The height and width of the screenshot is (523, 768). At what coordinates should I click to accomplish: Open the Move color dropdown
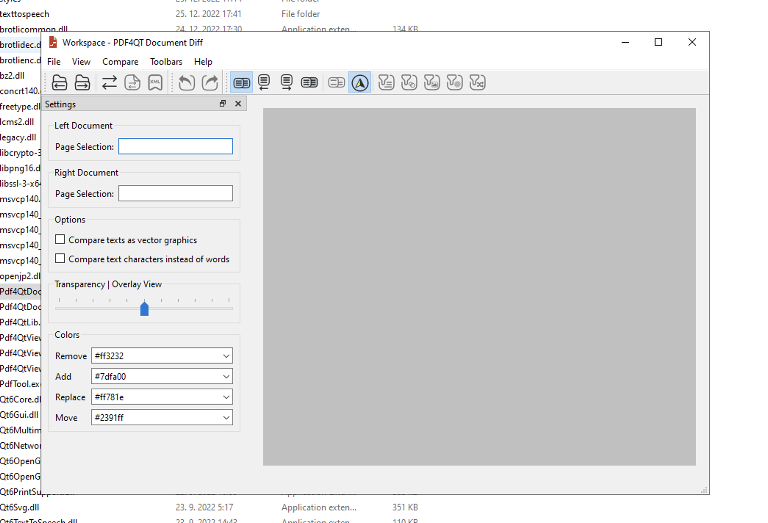tap(226, 417)
